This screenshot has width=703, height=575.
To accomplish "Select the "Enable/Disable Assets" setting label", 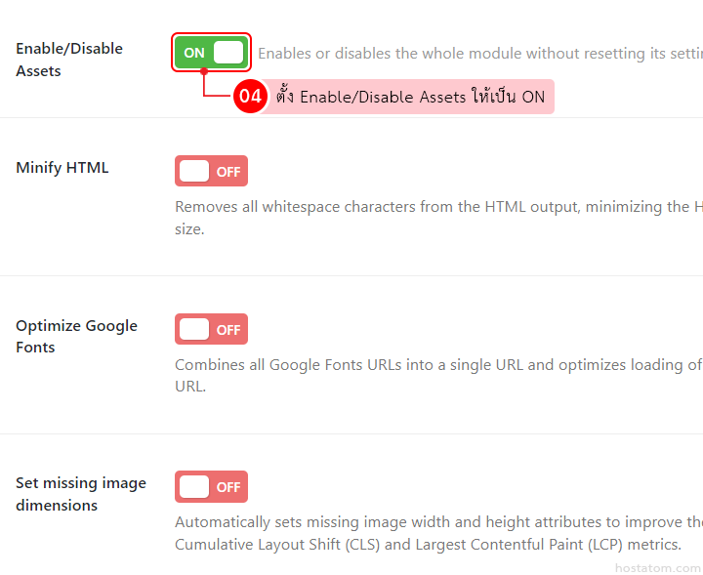I will 68,60.
